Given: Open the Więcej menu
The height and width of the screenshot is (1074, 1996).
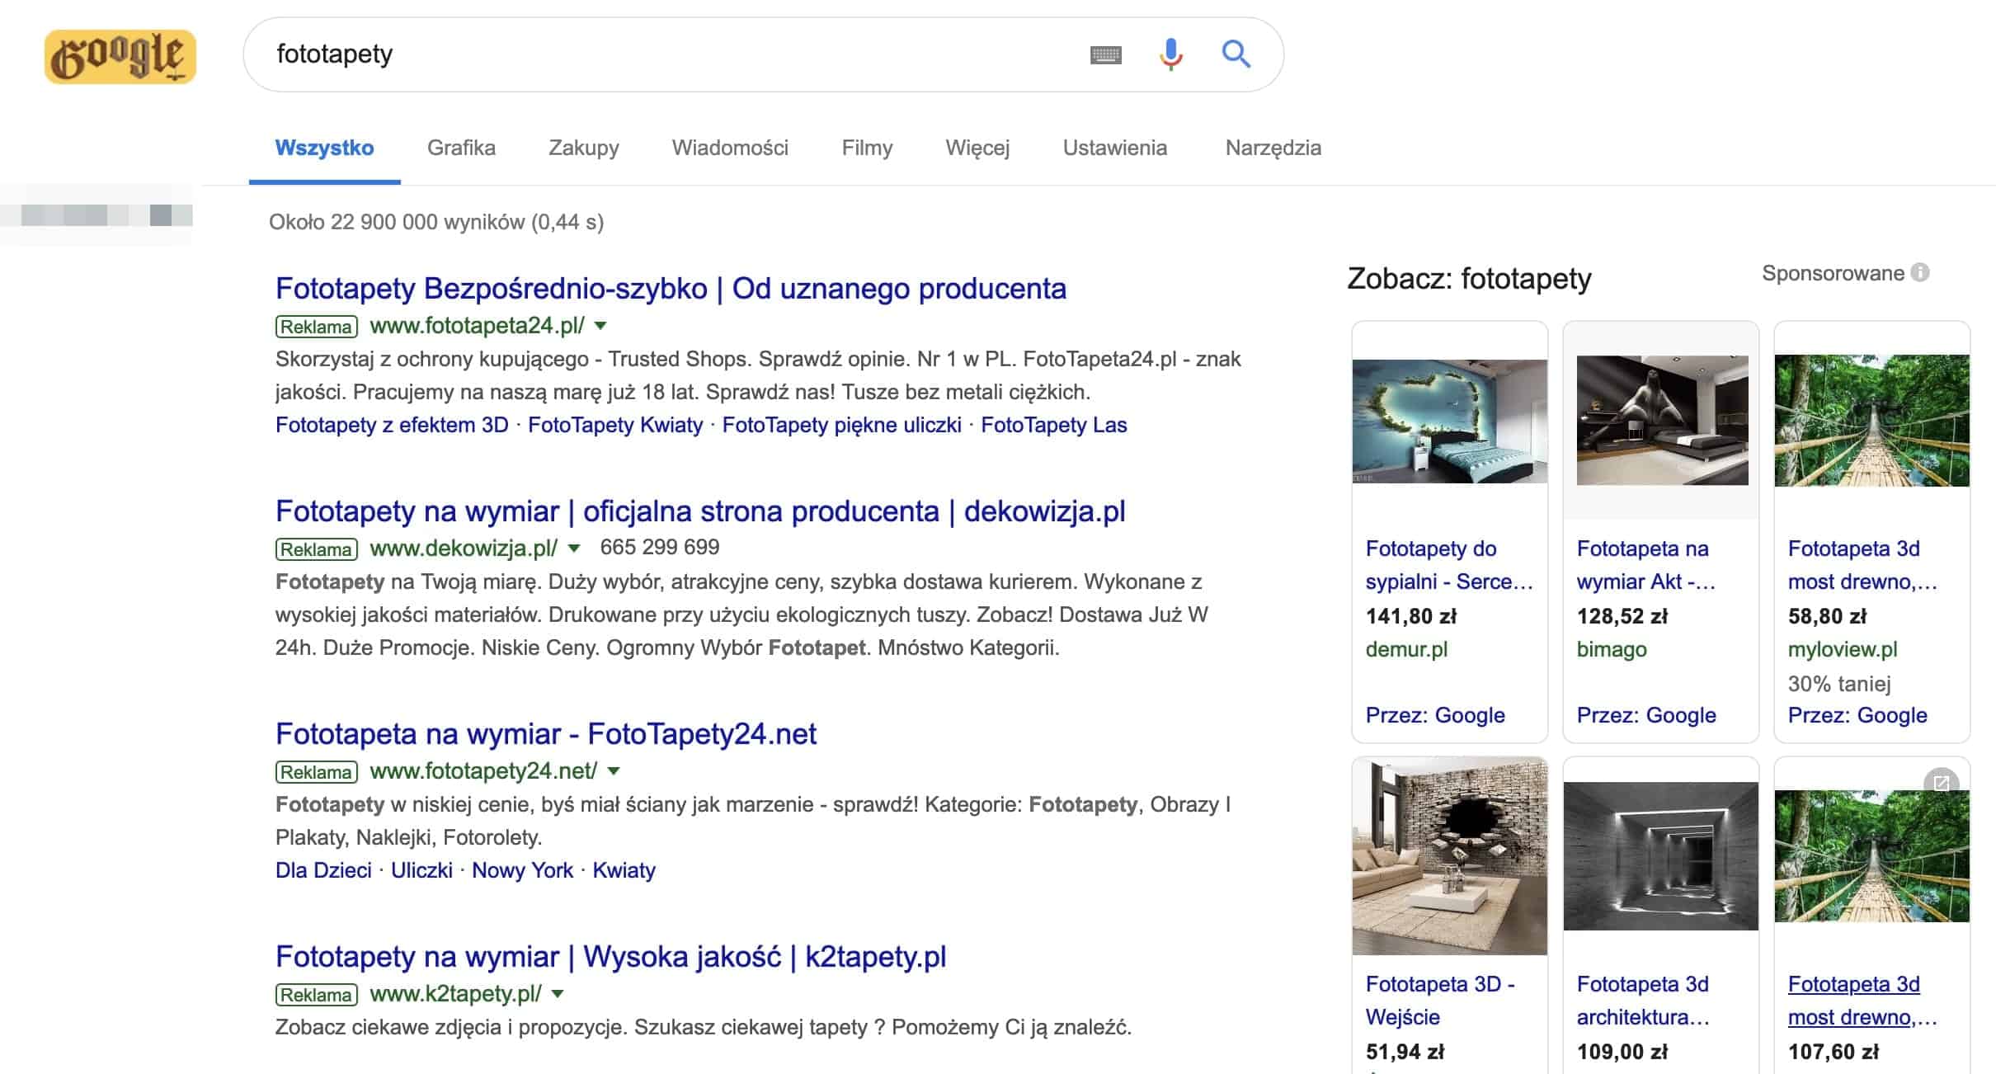Looking at the screenshot, I should [977, 148].
